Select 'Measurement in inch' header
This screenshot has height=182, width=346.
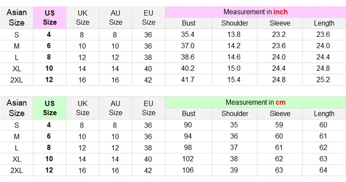tap(255, 12)
